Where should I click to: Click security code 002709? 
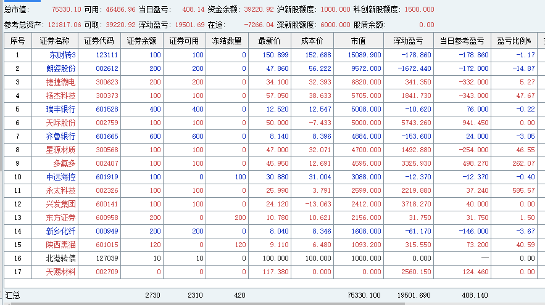pyautogui.click(x=107, y=272)
